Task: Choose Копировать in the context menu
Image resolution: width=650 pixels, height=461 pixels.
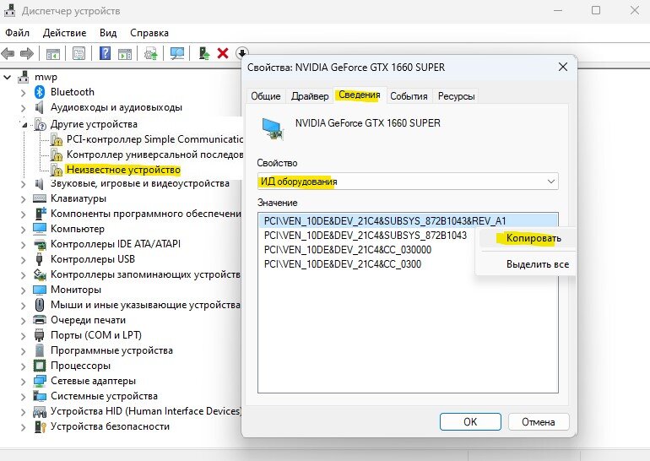Action: (x=528, y=238)
